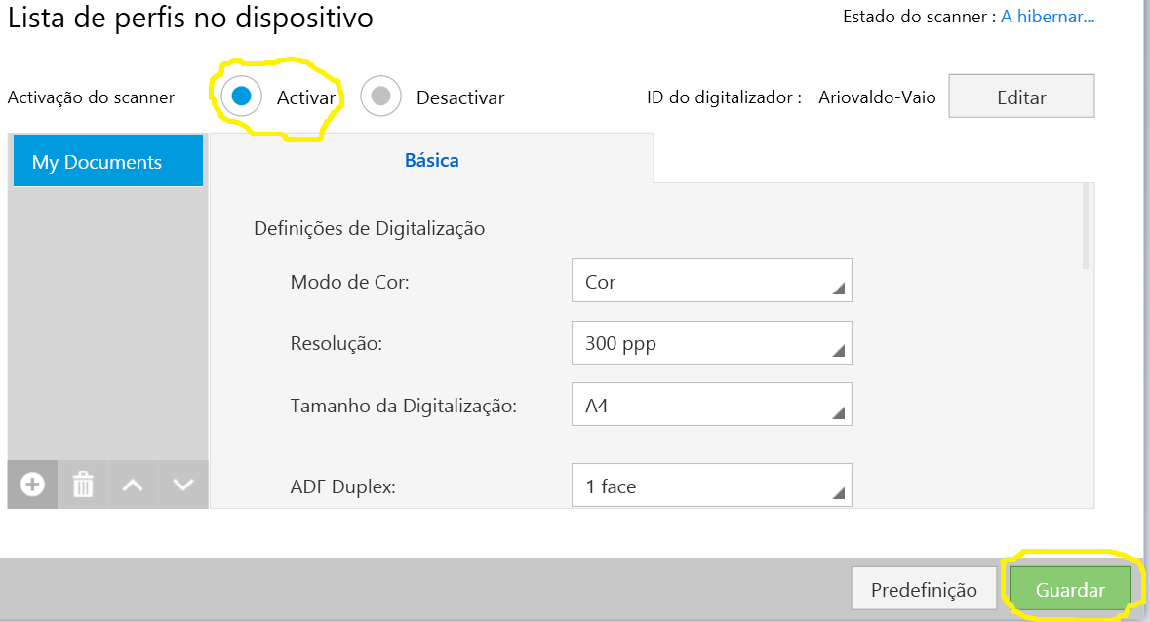Click the Lista de perfis no dispositivo title
1150x622 pixels.
[x=190, y=17]
